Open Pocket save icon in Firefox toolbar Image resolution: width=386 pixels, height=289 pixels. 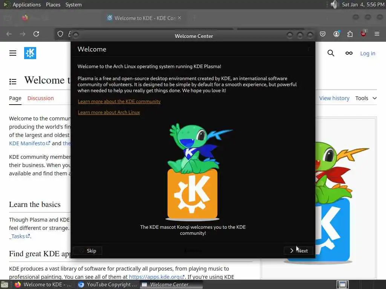pos(323,34)
